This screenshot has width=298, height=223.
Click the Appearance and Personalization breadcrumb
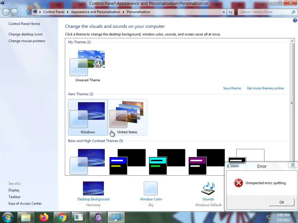(x=95, y=12)
